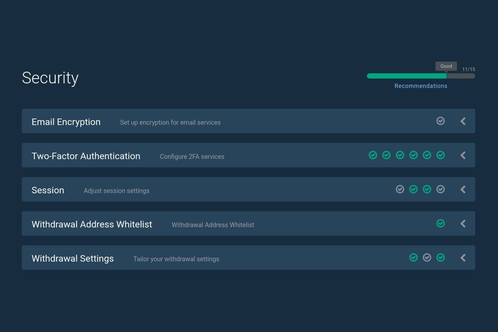This screenshot has width=498, height=332.
Task: Select the Withdrawal Settings section header
Action: click(x=73, y=258)
